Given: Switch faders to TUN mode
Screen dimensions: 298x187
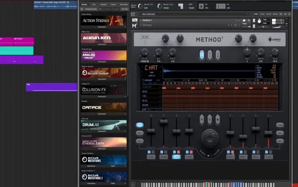Looking at the screenshot, I should (140, 141).
